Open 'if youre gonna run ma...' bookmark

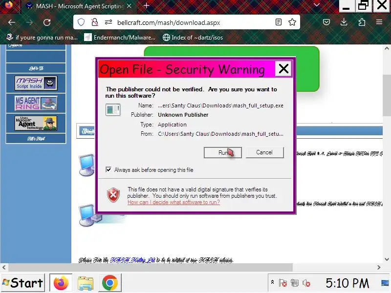coord(42,38)
